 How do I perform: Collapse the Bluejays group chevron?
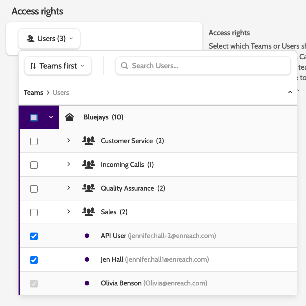(x=51, y=117)
